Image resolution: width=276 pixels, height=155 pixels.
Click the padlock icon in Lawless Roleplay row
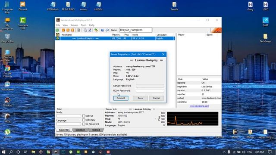coord(57,38)
